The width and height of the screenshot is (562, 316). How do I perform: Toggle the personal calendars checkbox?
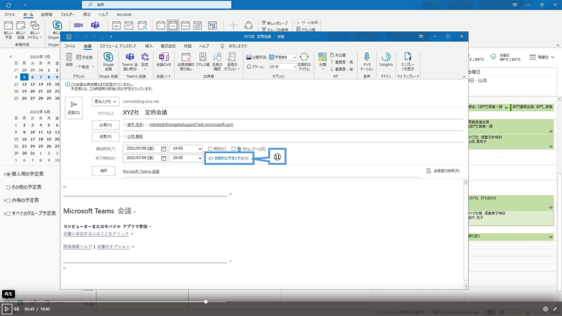[x=8, y=174]
